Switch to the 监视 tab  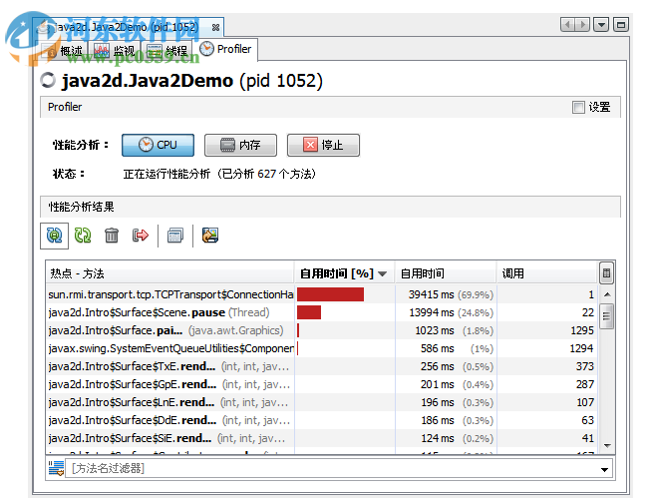click(115, 51)
